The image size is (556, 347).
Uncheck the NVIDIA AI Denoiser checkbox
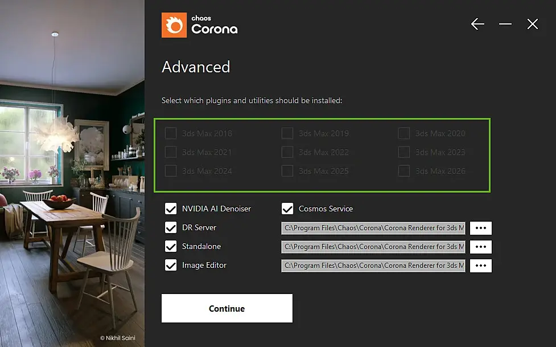(x=171, y=209)
